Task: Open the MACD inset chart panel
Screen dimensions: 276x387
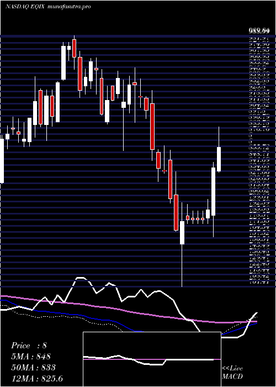Action: 152,359
